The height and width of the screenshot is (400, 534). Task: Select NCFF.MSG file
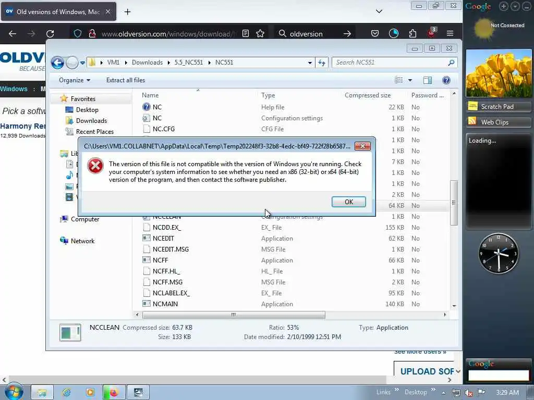coord(167,282)
